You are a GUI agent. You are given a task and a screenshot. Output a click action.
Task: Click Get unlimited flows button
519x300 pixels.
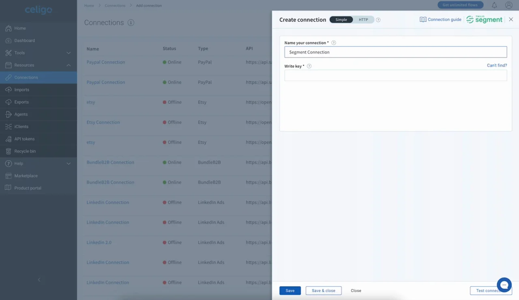point(460,5)
